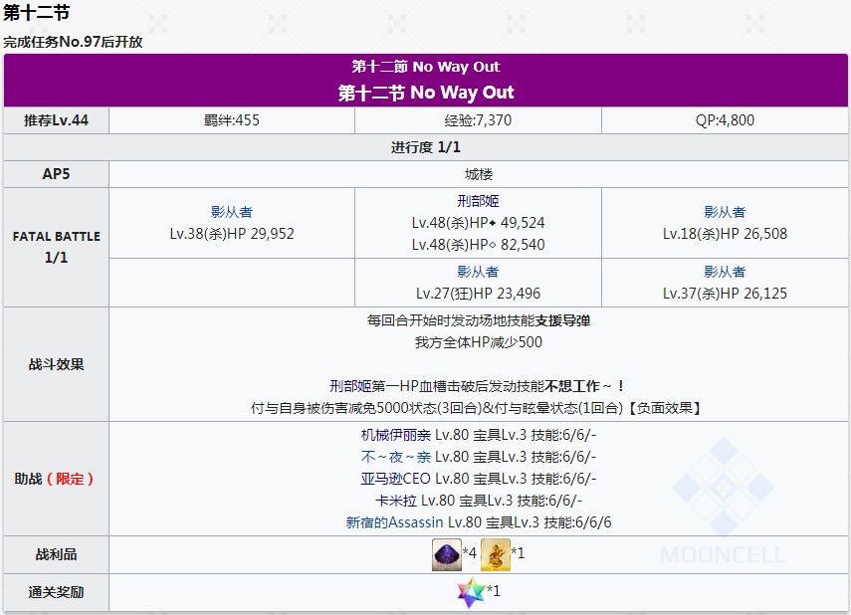
Task: Open the 机械伊丽亲 support servant link
Action: pos(396,435)
